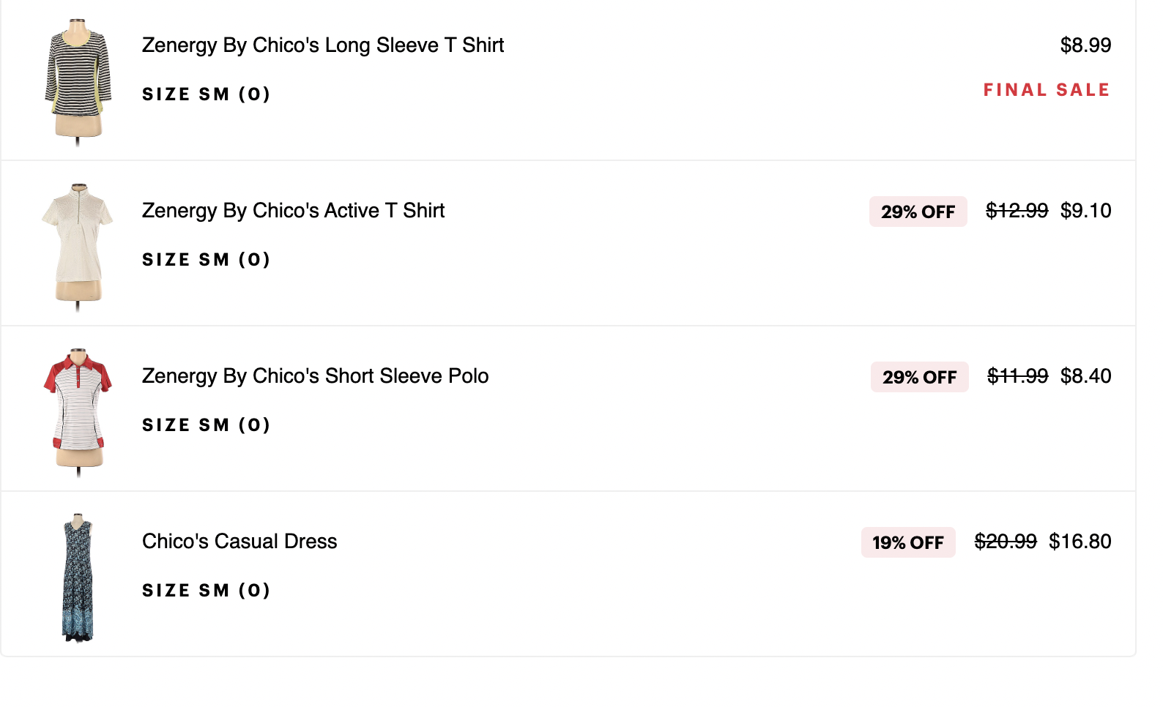The height and width of the screenshot is (707, 1163).
Task: Click the $9.10 sale price
Action: [1085, 211]
